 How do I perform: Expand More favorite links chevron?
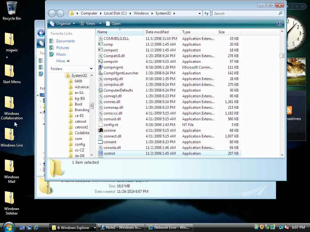pyautogui.click(x=68, y=61)
